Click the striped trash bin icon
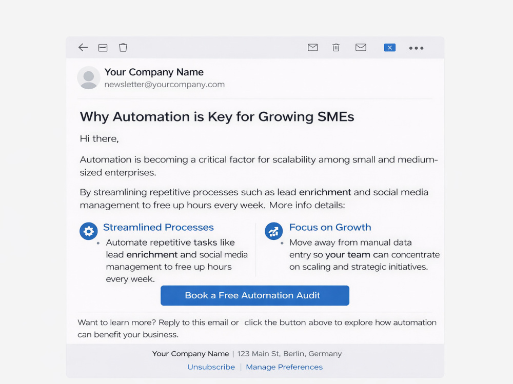Screen dimensions: 513x384 pos(336,48)
